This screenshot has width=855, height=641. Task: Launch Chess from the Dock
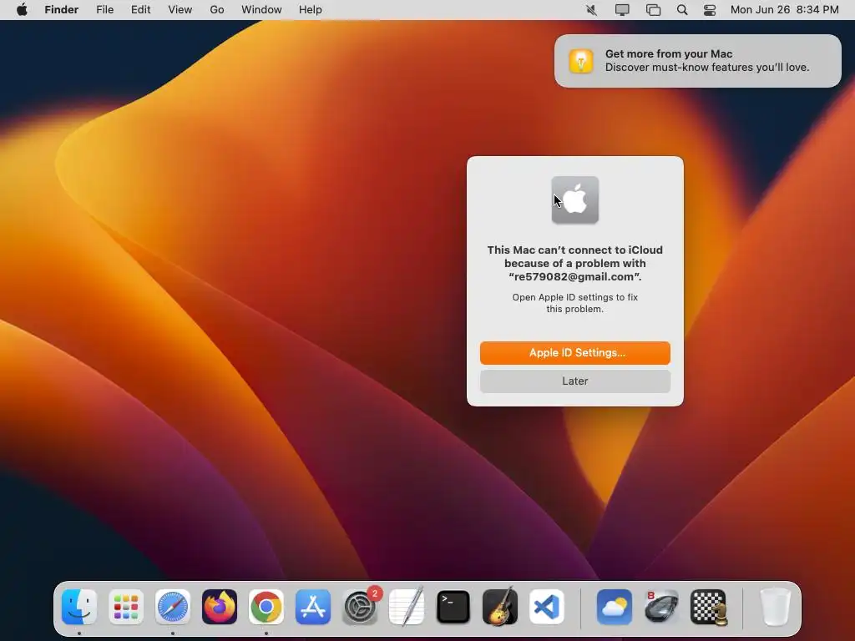click(x=708, y=607)
